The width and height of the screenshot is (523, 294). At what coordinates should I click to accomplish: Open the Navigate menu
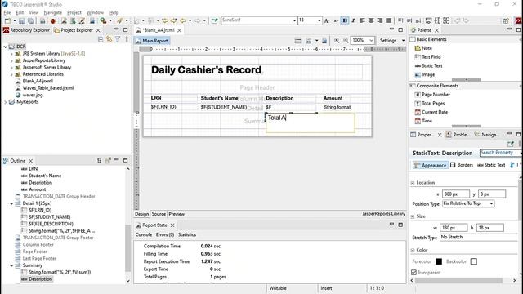(52, 13)
